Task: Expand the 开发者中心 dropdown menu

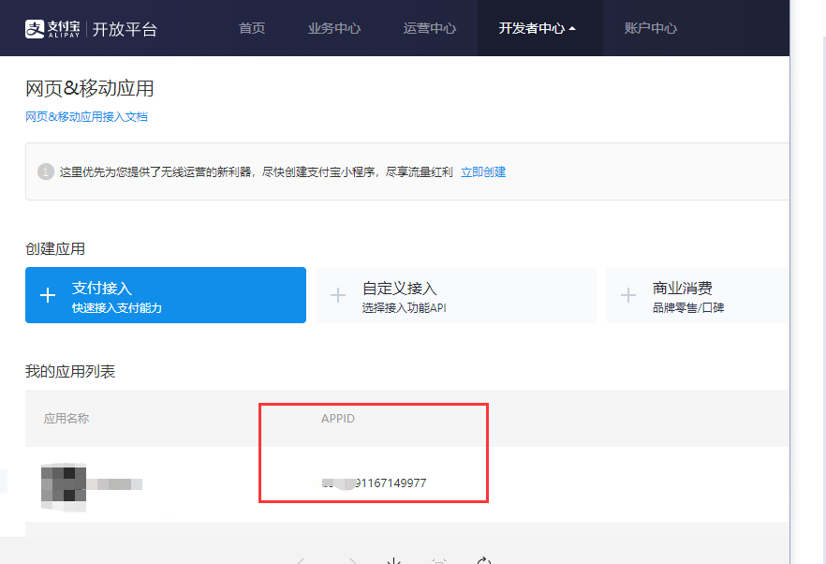Action: 538,28
